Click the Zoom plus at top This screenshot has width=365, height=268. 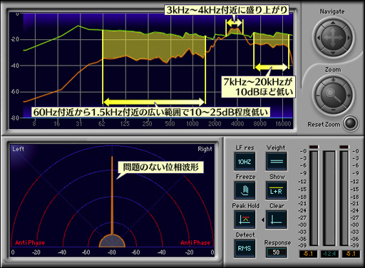[333, 80]
